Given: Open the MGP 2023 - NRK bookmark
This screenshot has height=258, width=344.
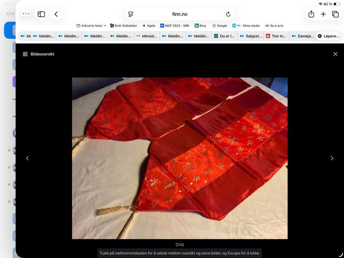Looking at the screenshot, I should [175, 26].
